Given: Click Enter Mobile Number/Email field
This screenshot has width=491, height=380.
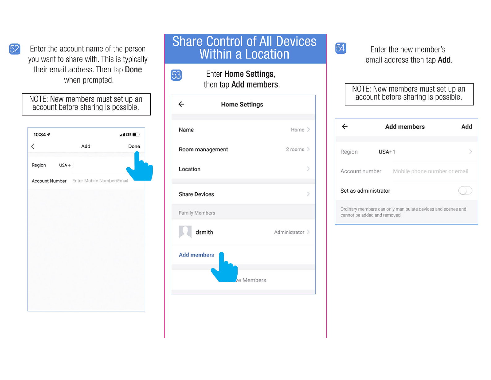Looking at the screenshot, I should click(x=100, y=181).
